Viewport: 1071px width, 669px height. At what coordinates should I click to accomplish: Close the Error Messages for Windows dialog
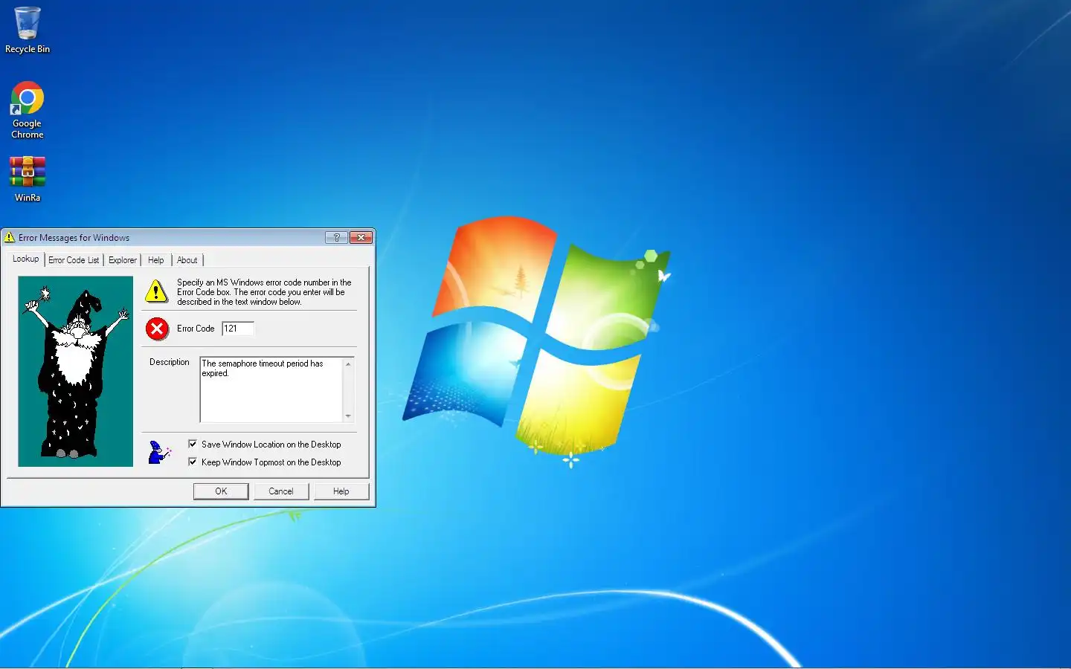[x=361, y=238]
